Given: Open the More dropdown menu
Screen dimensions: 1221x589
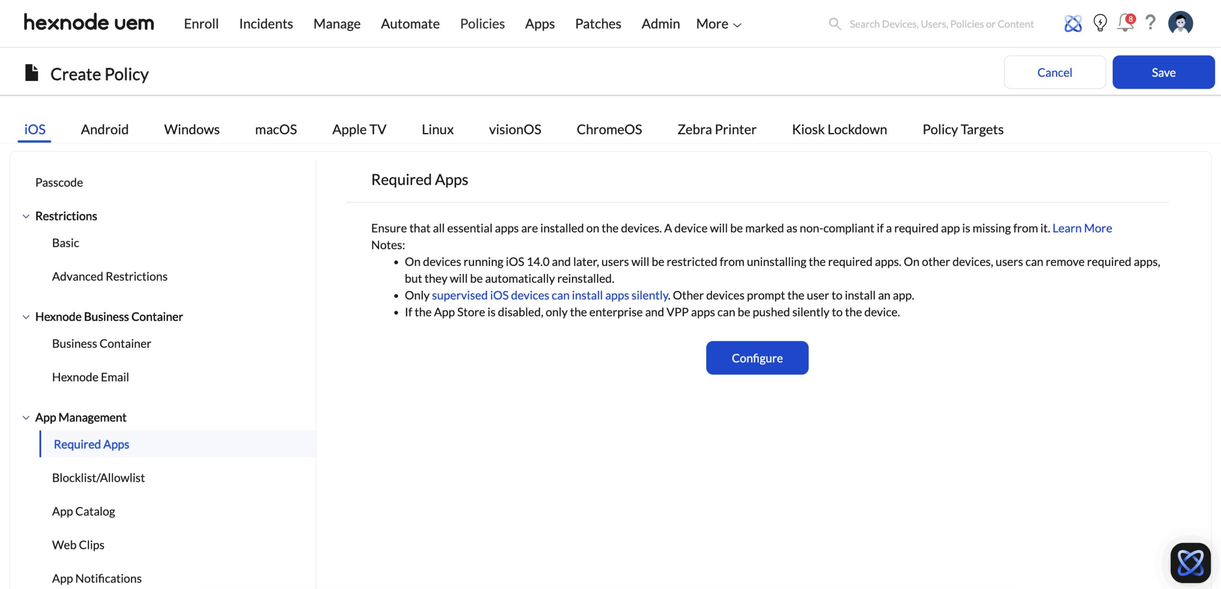Looking at the screenshot, I should [718, 24].
